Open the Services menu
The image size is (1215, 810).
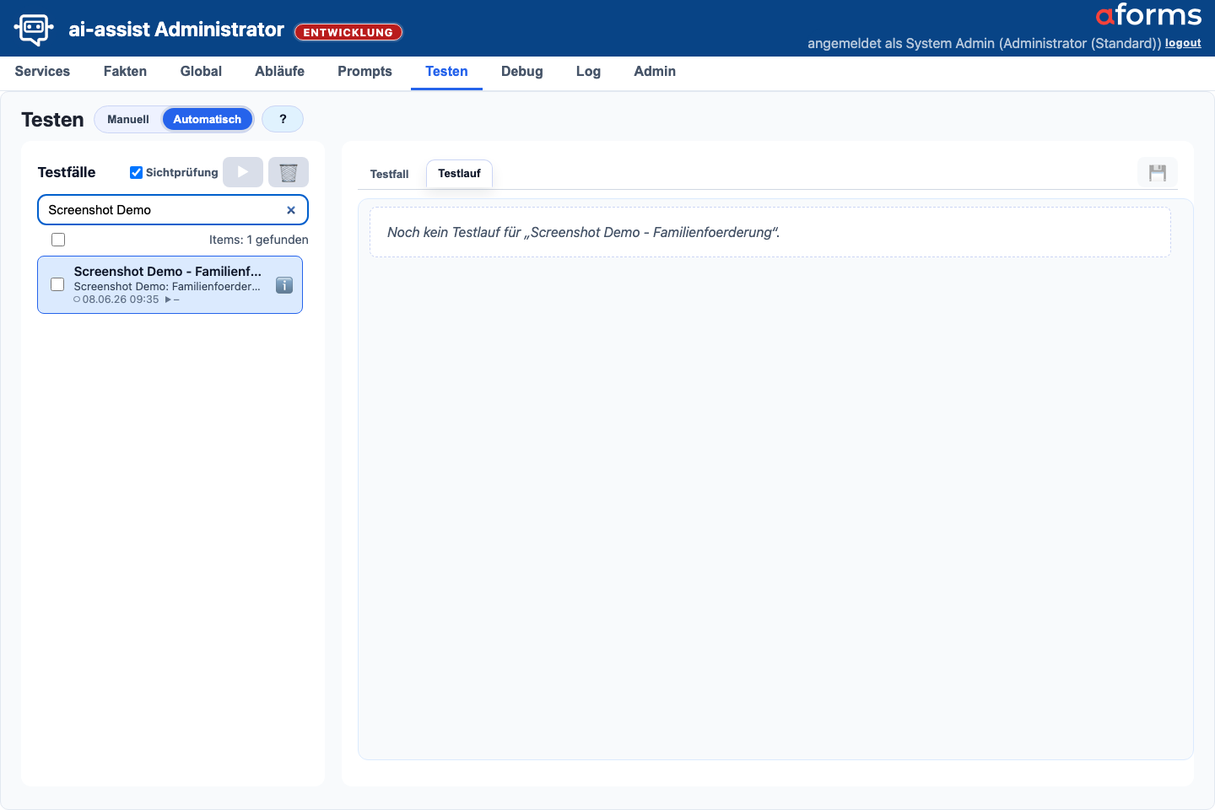pos(42,72)
